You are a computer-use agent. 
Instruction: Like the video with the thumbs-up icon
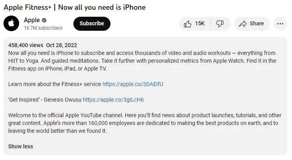[188, 24]
